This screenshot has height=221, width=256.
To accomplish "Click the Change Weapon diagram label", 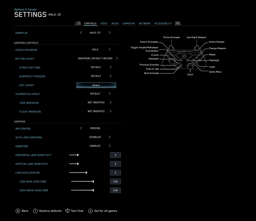I will point(217,48).
